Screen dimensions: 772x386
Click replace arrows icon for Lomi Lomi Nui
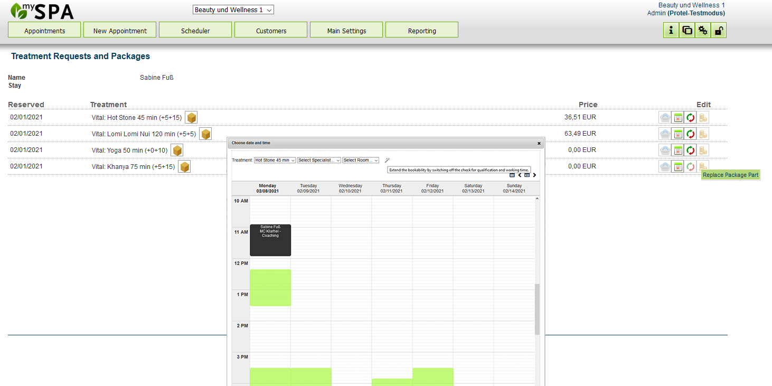tap(690, 134)
